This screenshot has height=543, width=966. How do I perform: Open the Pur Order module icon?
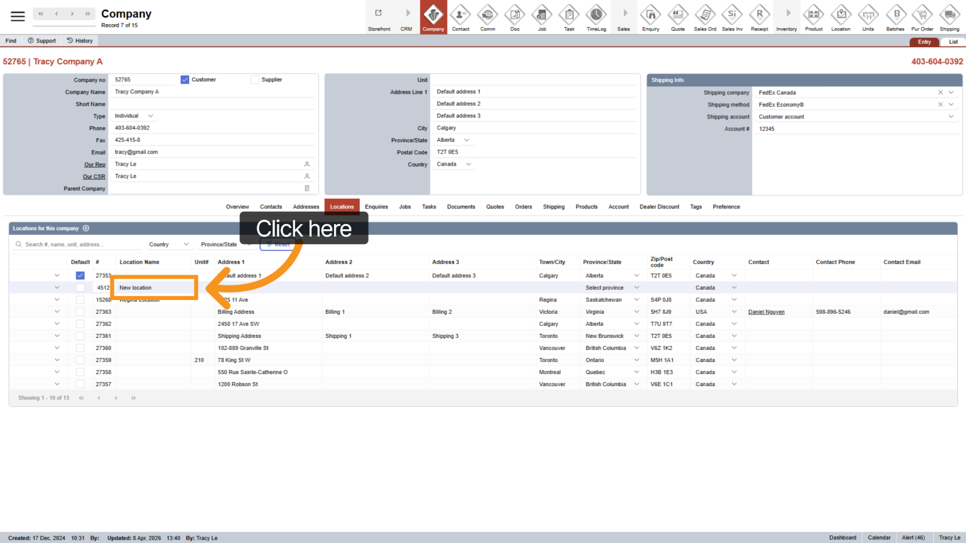[x=922, y=17]
